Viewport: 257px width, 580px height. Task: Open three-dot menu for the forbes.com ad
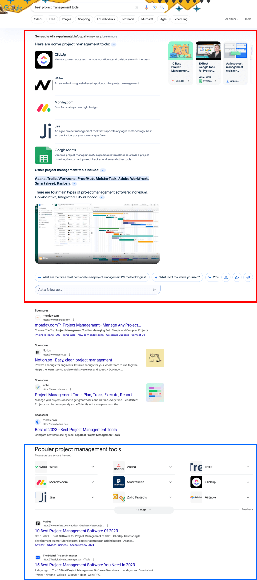click(x=72, y=424)
